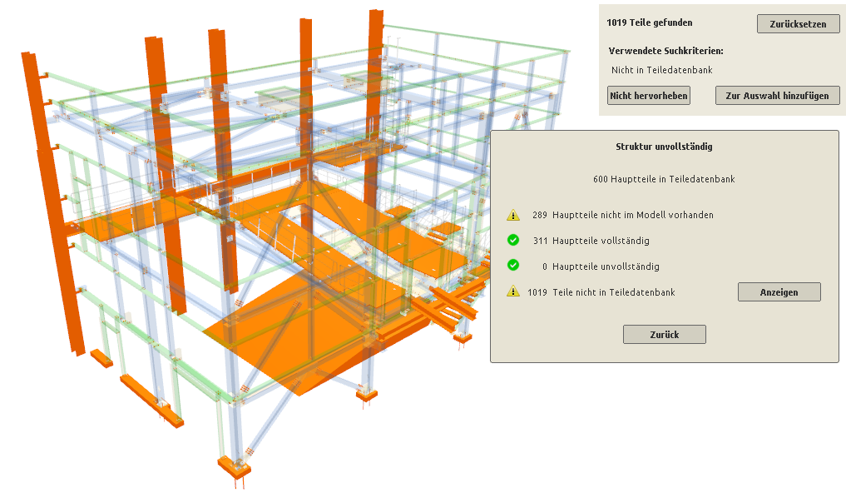This screenshot has width=846, height=493.
Task: Select text 'Verwendete Suchkriterien:'
Action: [665, 51]
